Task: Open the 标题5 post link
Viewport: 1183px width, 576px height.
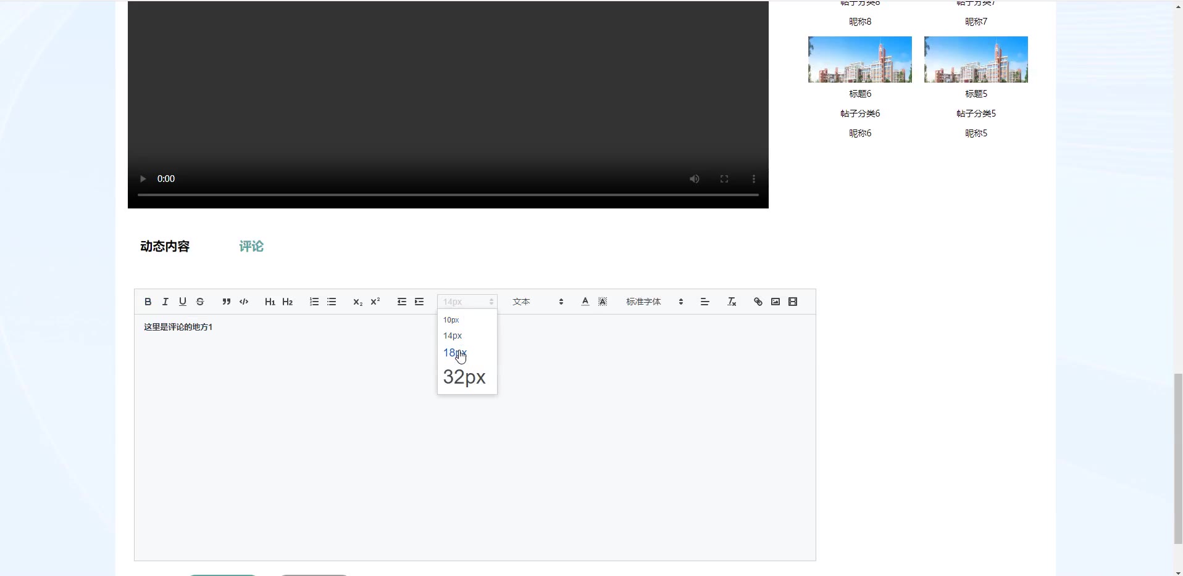Action: point(976,94)
